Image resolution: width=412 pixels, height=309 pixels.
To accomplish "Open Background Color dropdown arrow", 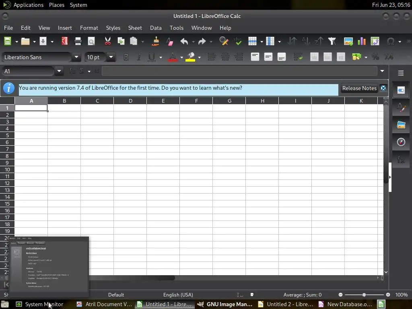I will coord(200,57).
